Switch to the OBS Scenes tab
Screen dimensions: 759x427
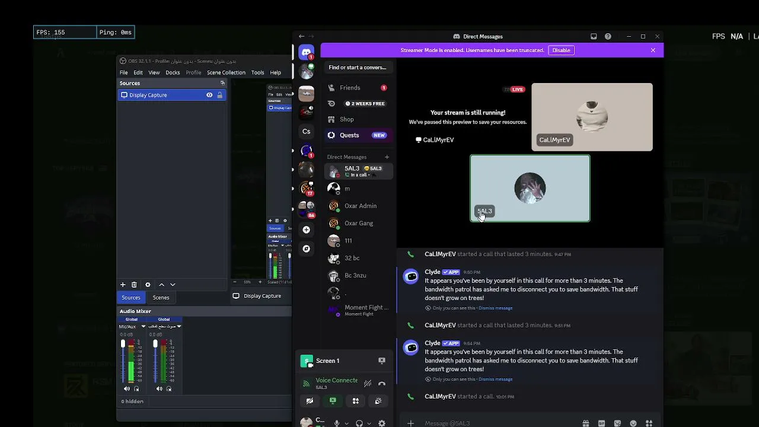click(161, 298)
